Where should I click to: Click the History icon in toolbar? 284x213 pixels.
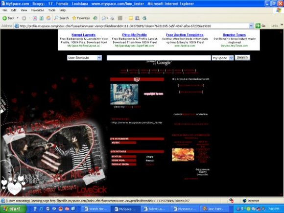pos(95,18)
